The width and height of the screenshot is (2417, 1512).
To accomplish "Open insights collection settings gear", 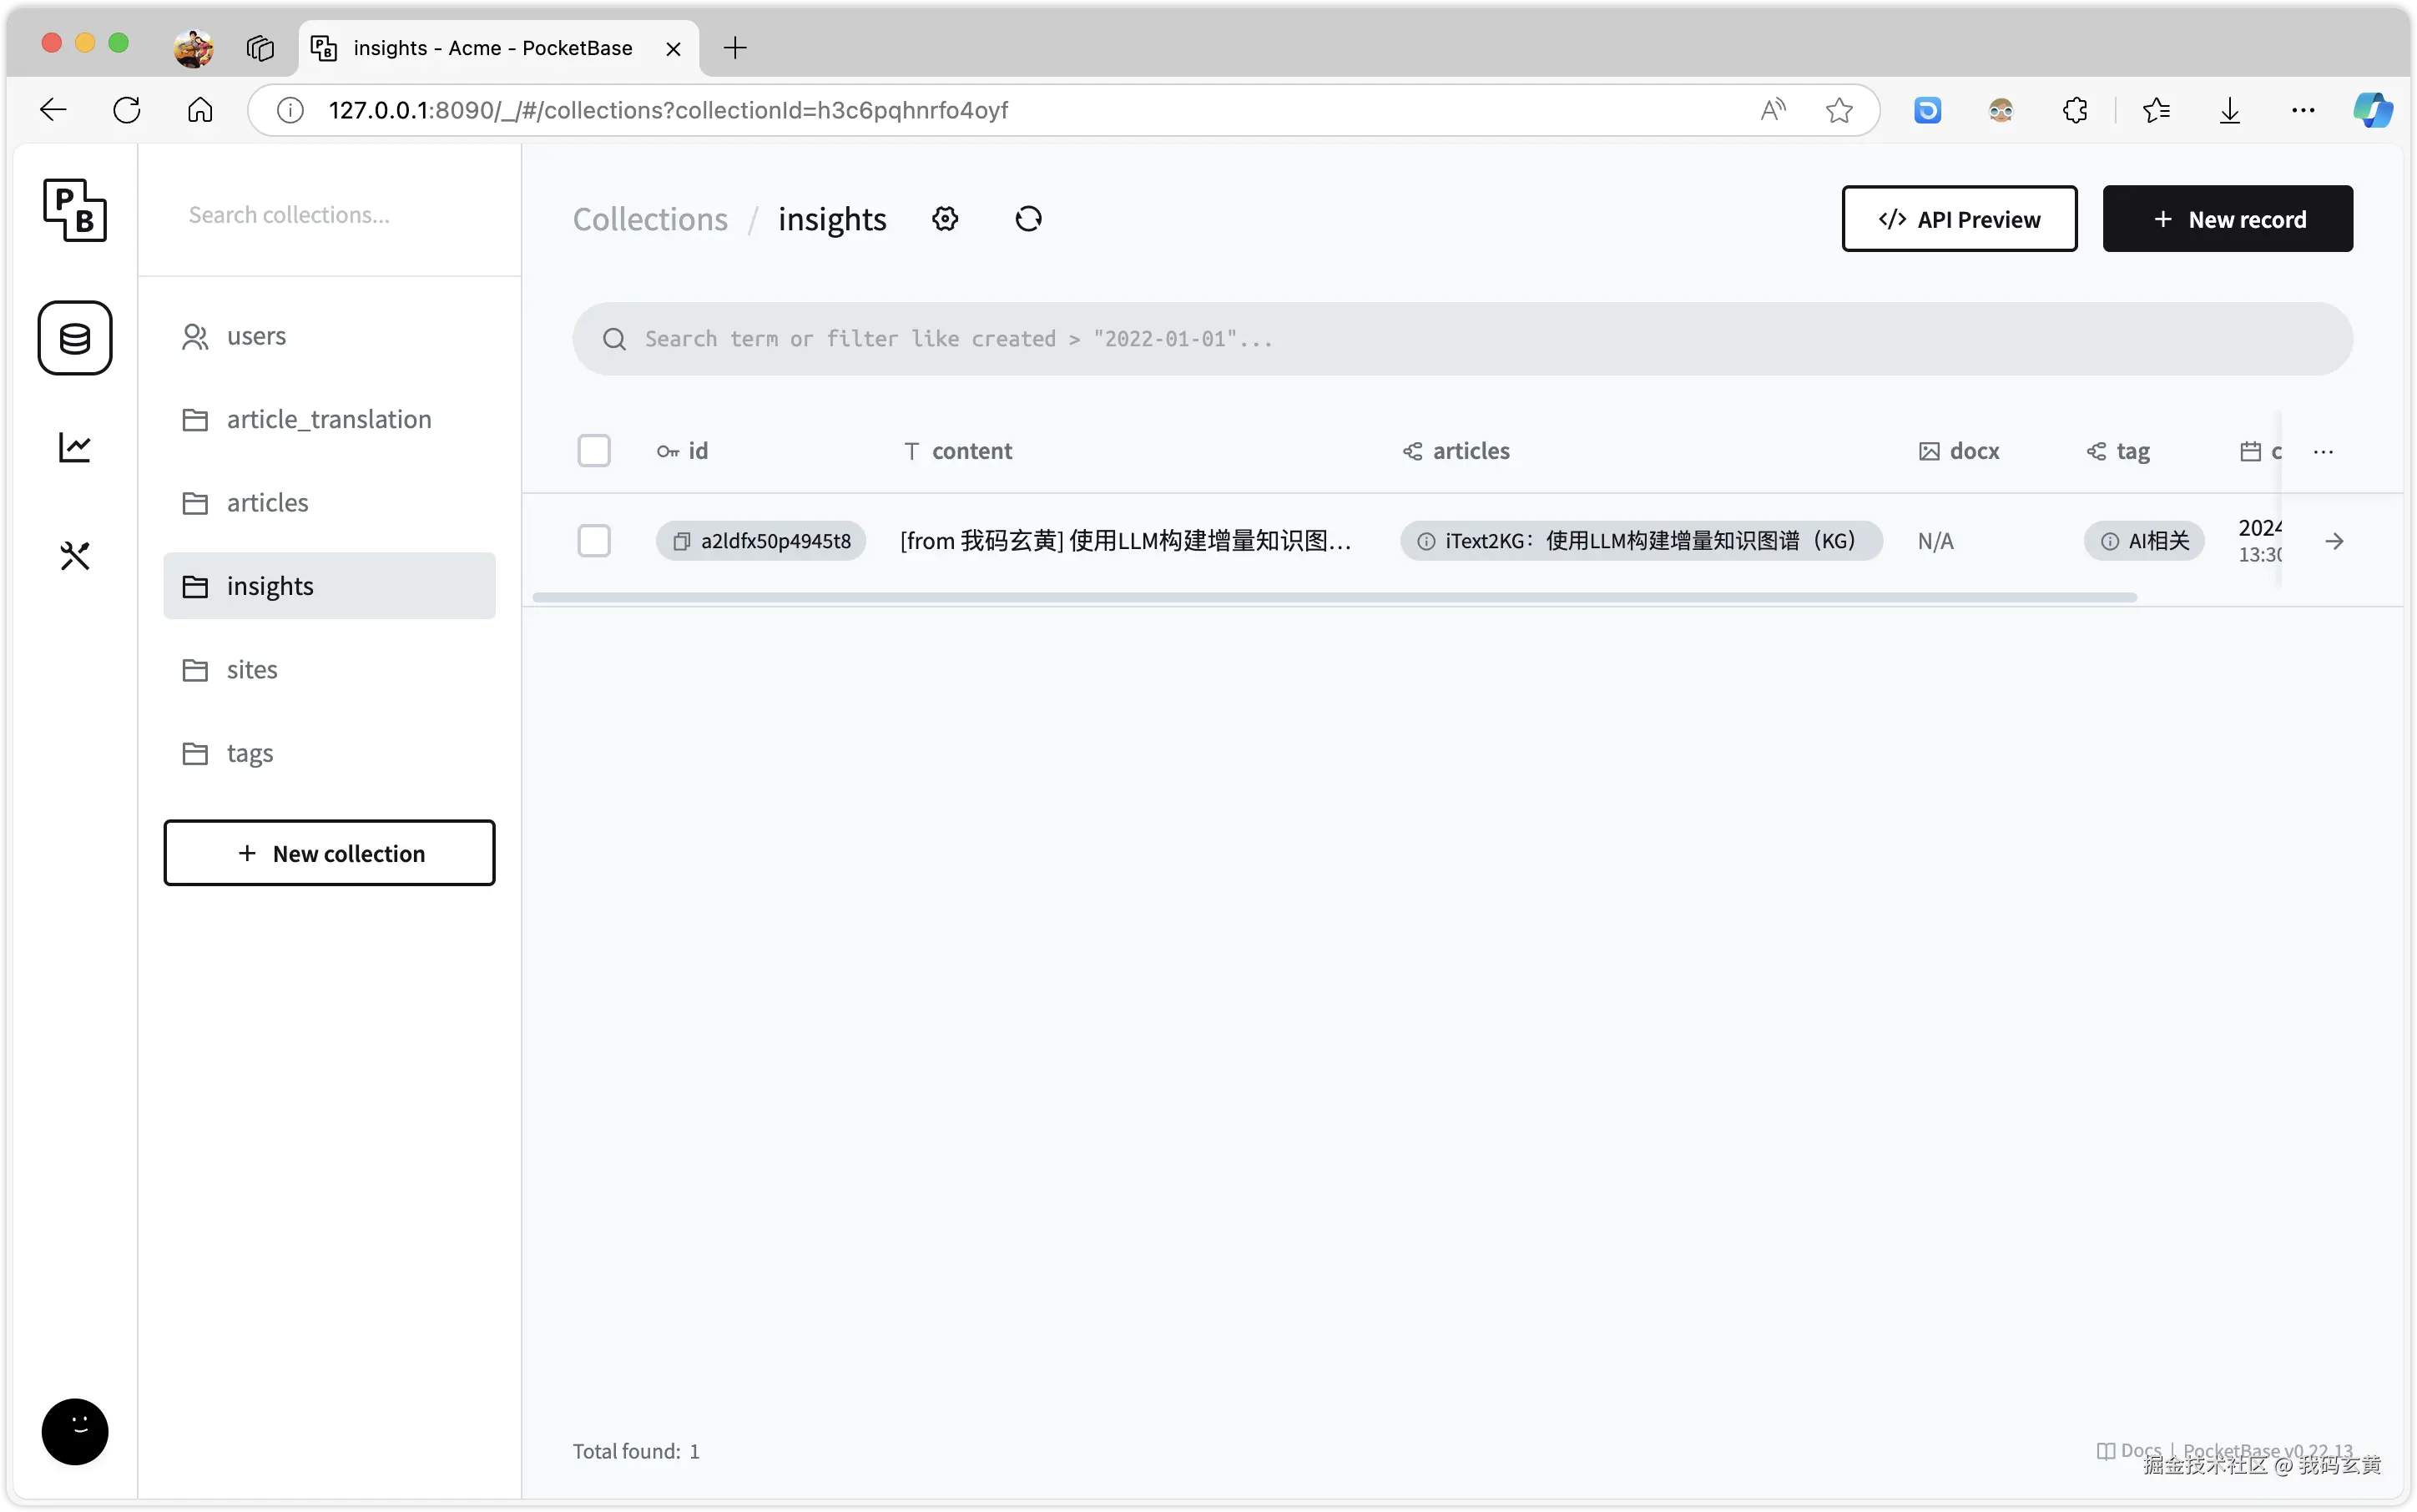I will (945, 219).
